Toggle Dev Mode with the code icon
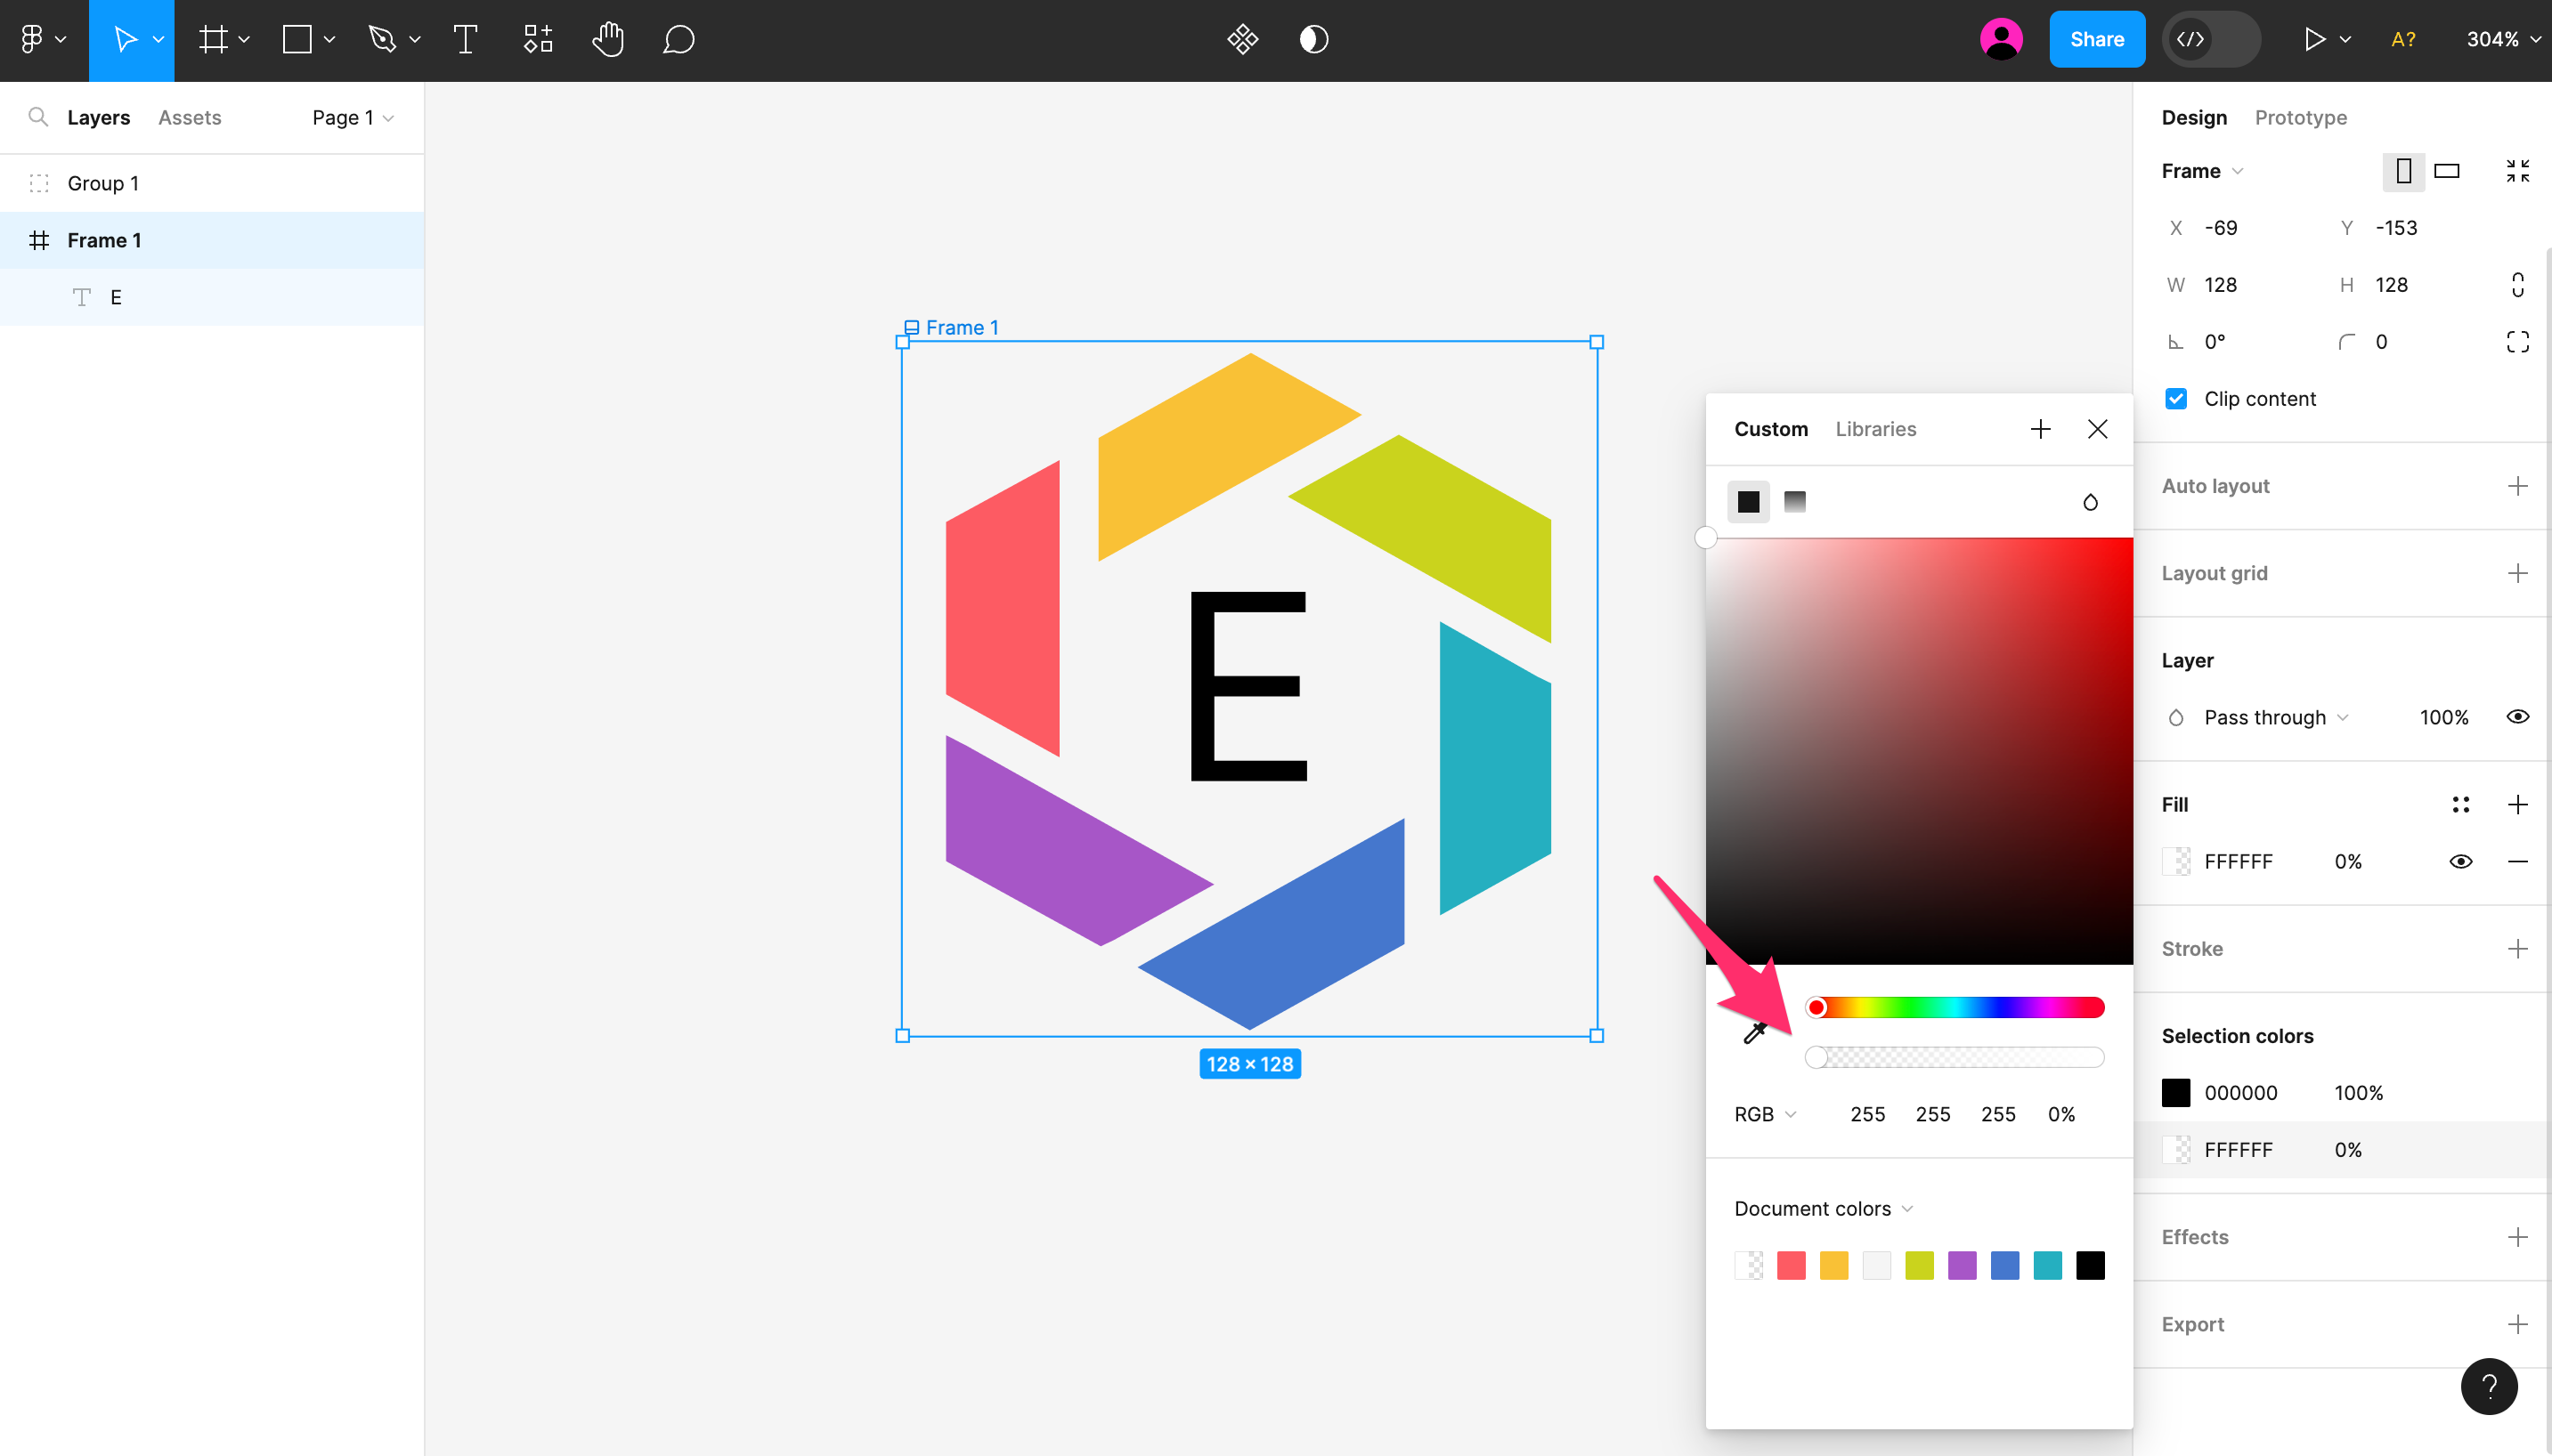Screen dimensions: 2552x1456 pos(2187,39)
